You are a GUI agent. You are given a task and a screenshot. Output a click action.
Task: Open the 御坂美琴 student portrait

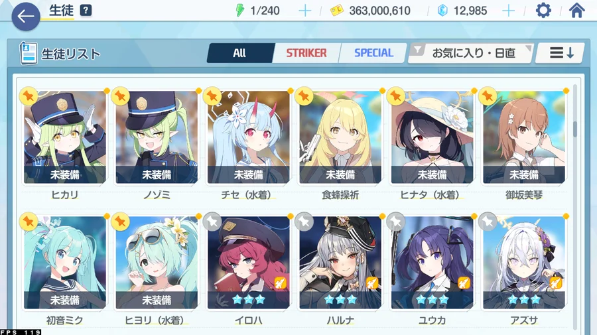tap(524, 137)
